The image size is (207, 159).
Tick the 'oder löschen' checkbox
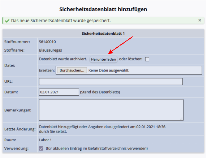tap(147, 59)
